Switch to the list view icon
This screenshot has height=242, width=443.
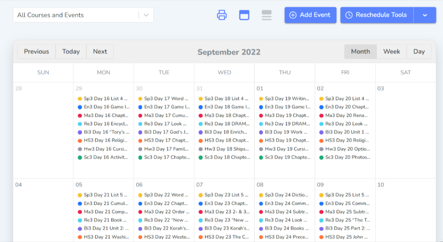click(x=266, y=15)
